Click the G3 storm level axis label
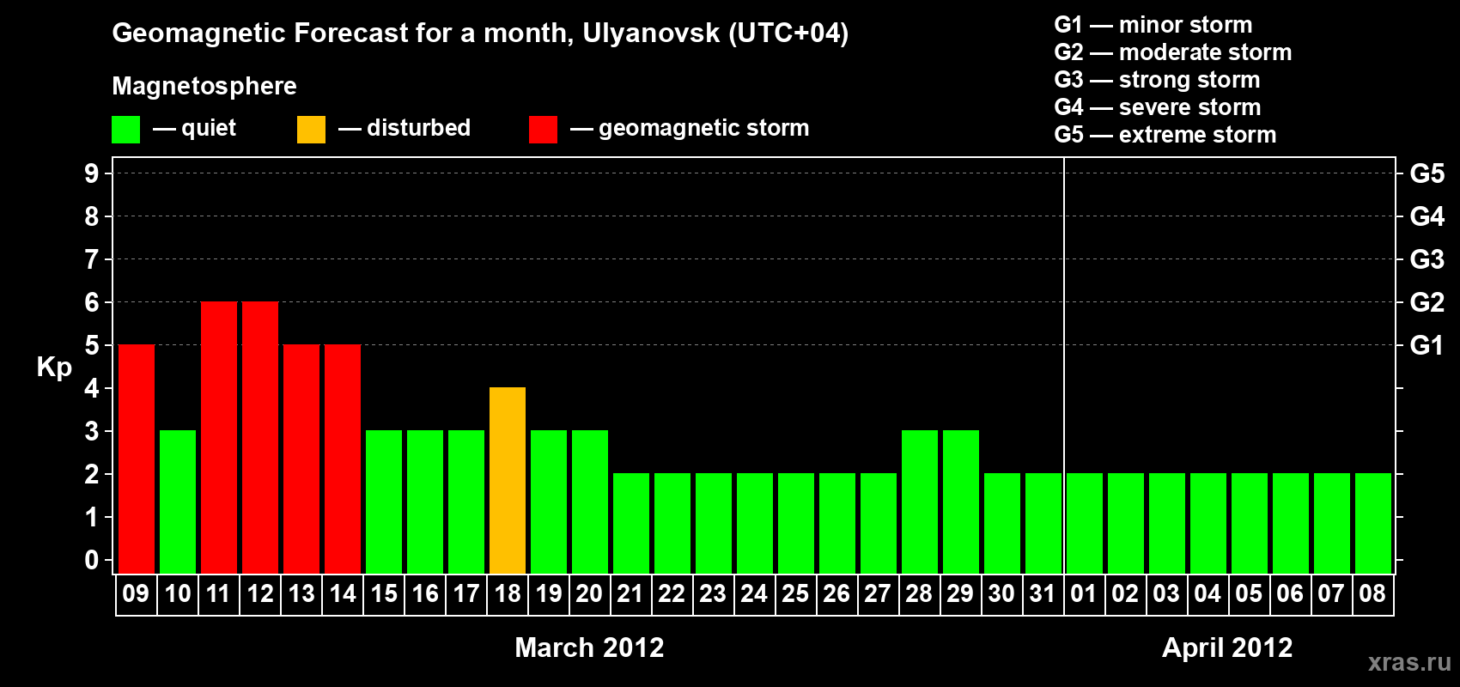The width and height of the screenshot is (1460, 687). click(1427, 259)
